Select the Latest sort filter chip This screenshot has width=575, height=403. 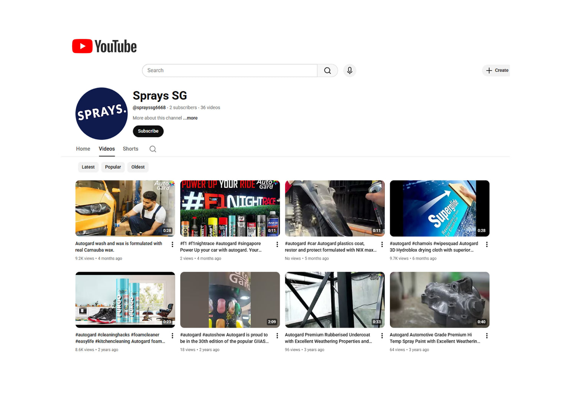(x=88, y=167)
